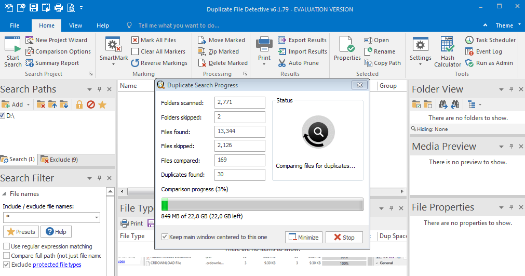Click the Name column header
525x276 pixels.
pyautogui.click(x=128, y=86)
